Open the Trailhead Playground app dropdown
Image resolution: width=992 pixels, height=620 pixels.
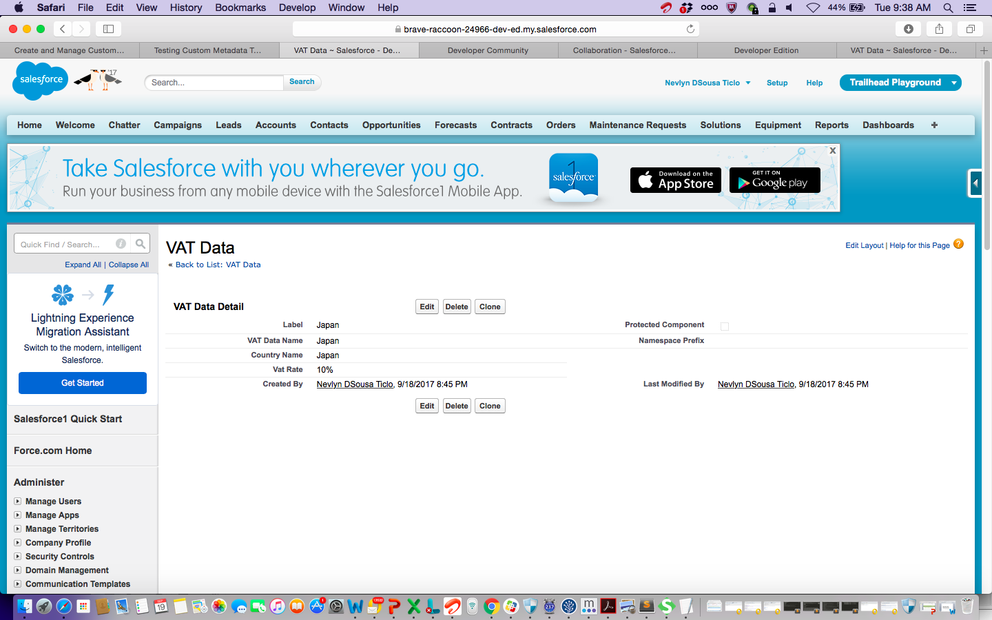954,83
